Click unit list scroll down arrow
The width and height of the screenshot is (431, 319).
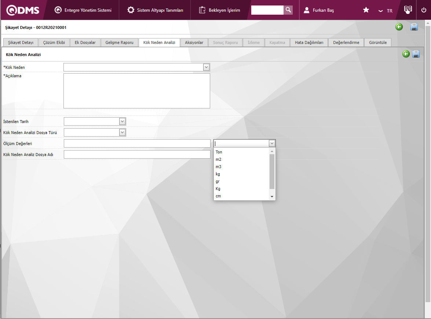272,197
